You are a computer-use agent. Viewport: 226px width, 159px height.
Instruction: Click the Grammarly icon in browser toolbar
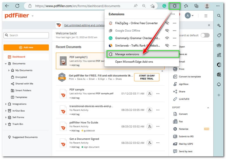[164, 6]
